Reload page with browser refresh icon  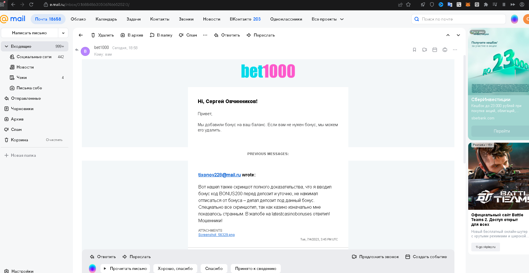(31, 4)
